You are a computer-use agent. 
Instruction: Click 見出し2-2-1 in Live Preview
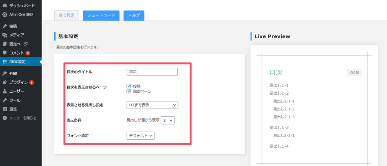[x=284, y=135]
